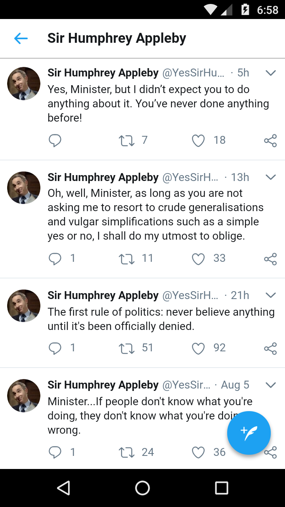Share the tweet posted 5h ago
The width and height of the screenshot is (285, 507).
pyautogui.click(x=270, y=141)
